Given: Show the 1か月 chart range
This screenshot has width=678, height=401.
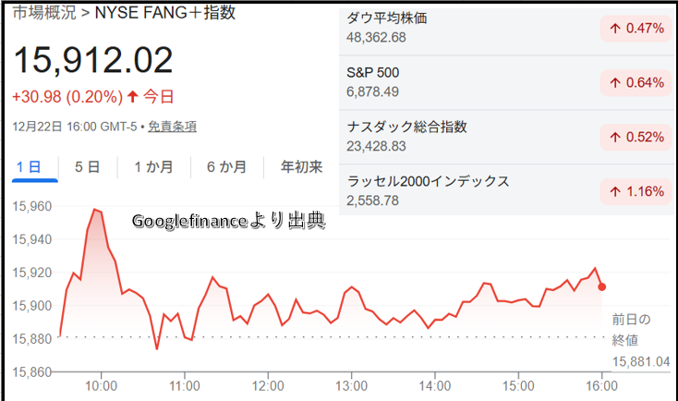Looking at the screenshot, I should (x=152, y=167).
